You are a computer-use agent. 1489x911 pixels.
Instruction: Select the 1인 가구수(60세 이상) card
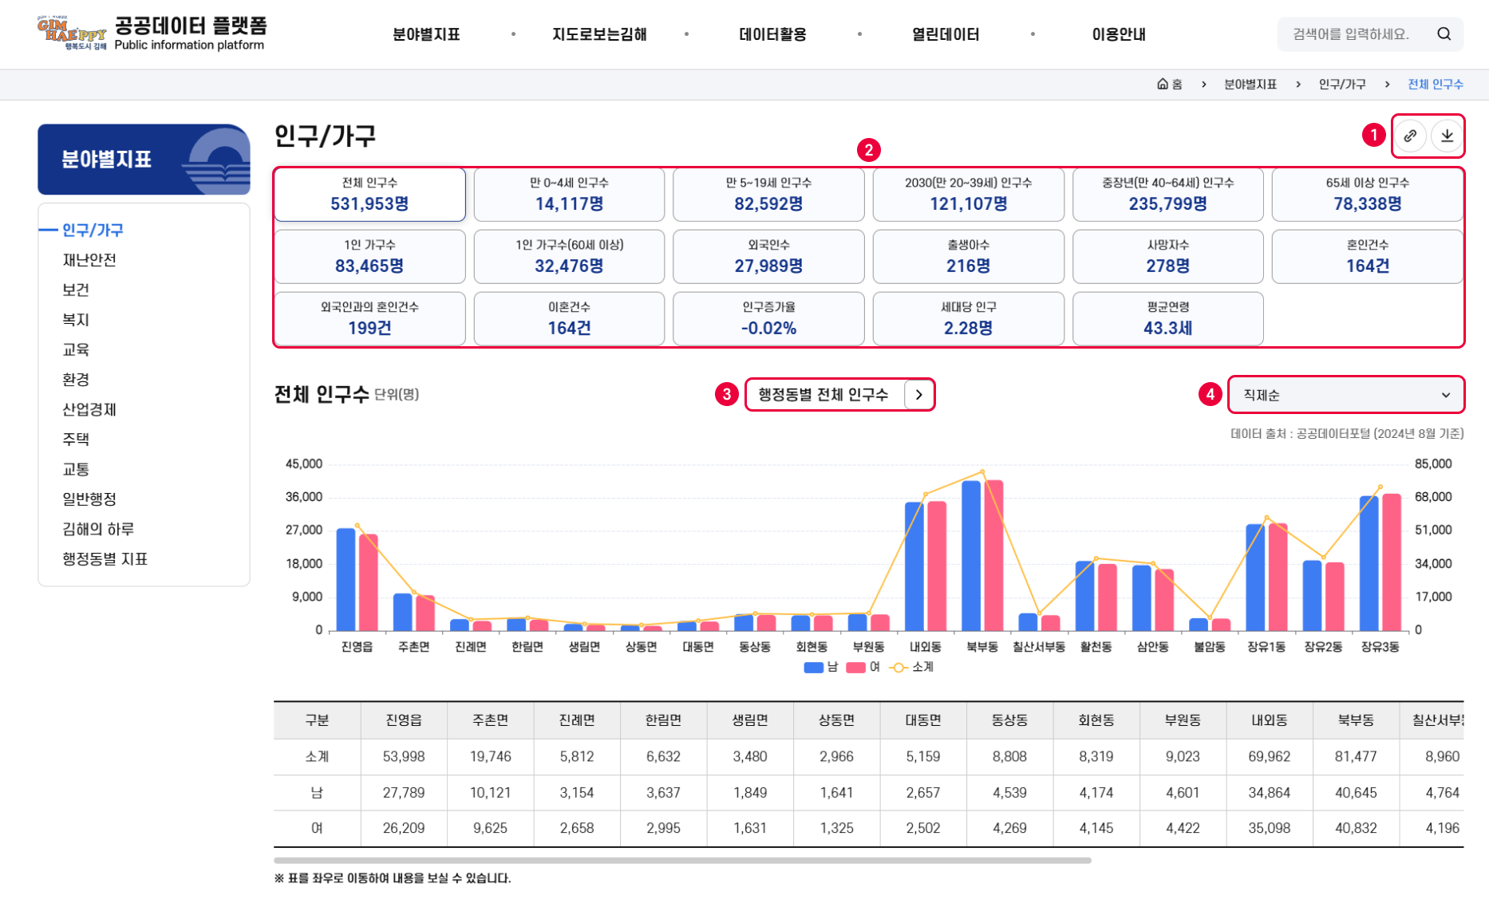click(x=569, y=256)
